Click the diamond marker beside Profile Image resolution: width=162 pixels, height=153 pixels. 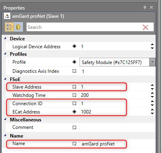pos(74,62)
